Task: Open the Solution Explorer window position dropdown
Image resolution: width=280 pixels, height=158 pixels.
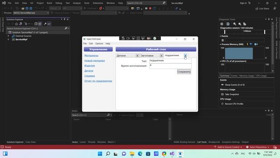Action: [x=61, y=19]
